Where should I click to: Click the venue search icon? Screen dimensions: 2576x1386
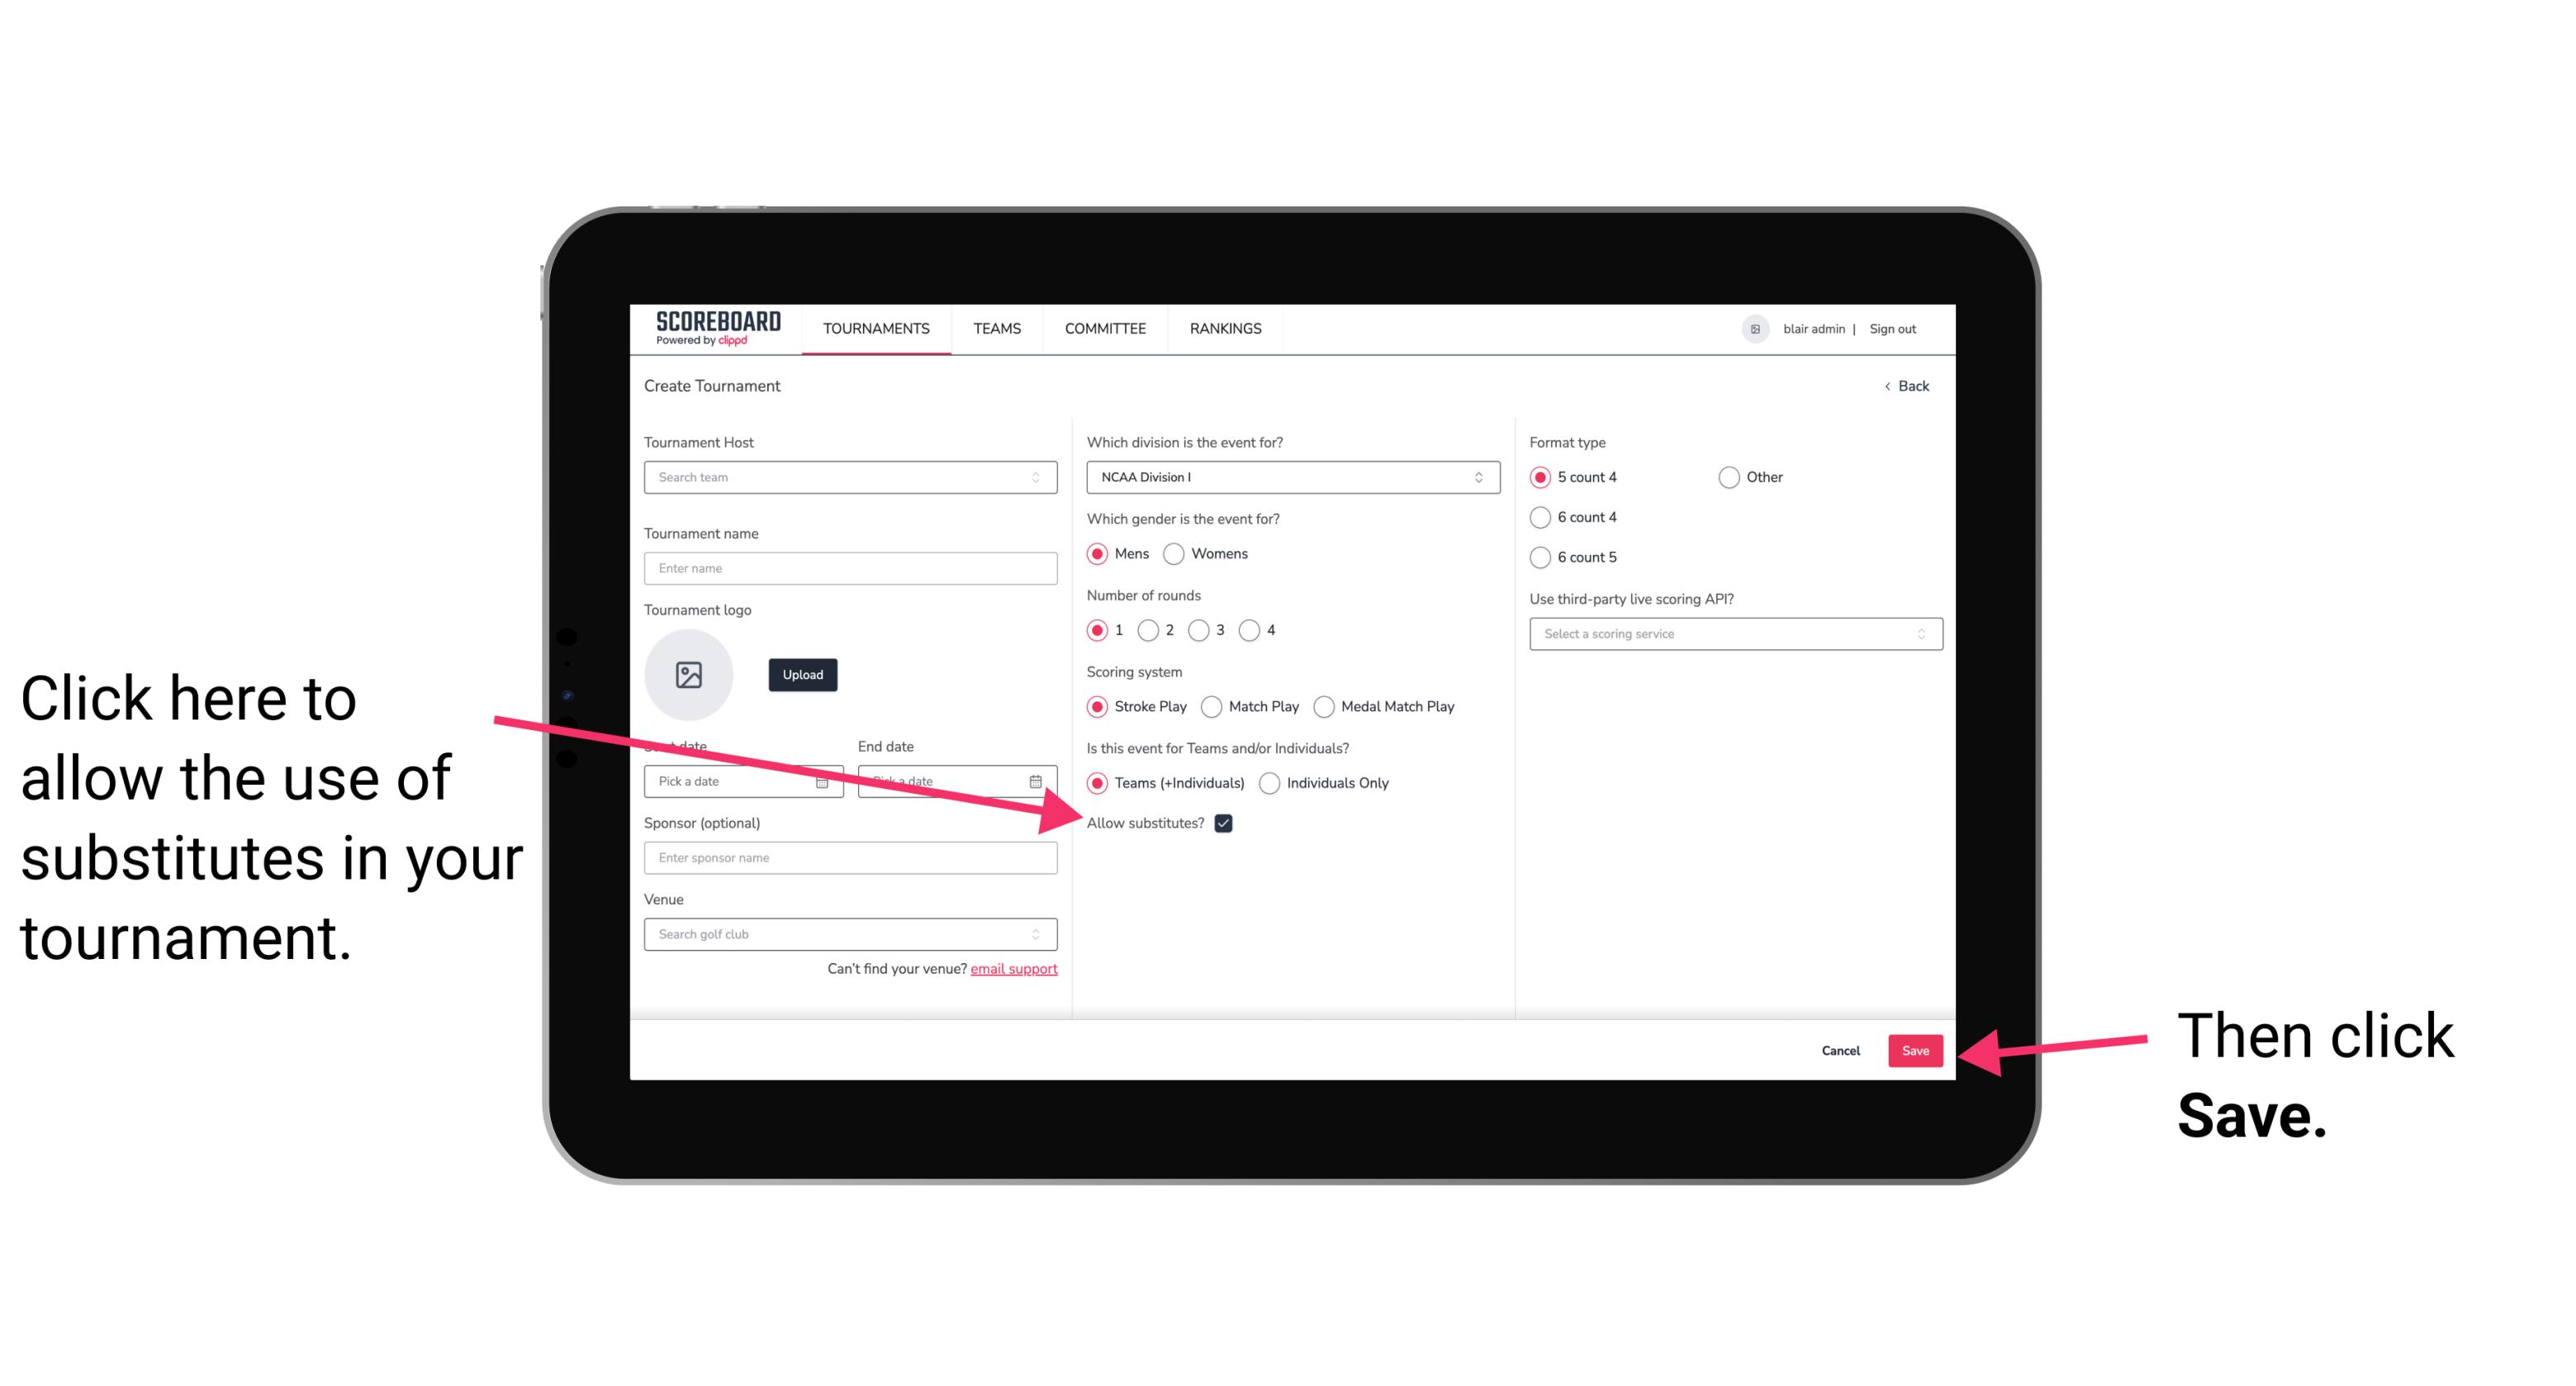[x=1041, y=935]
